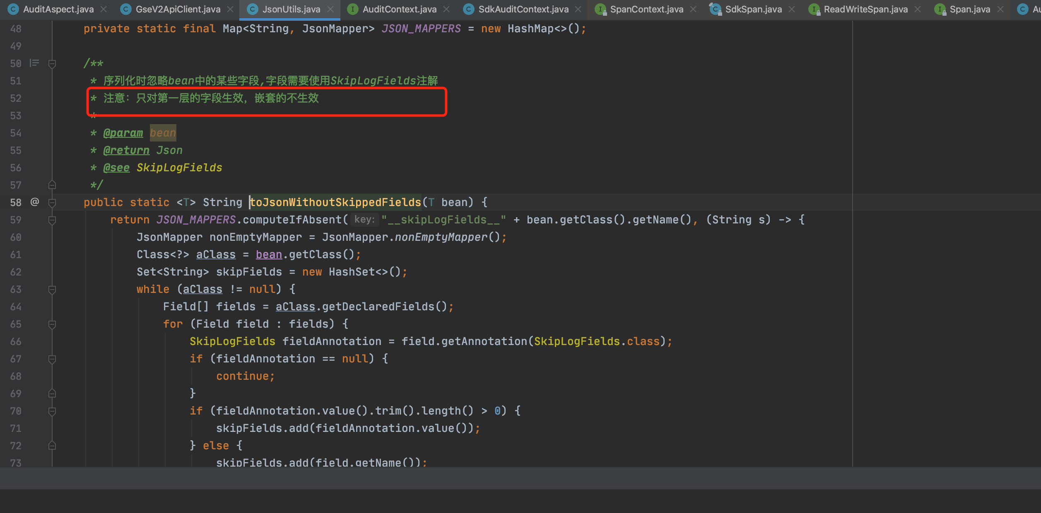Collapse the Javadoc block using the fold arrow at line 50
Screen dimensions: 1041x513
point(52,63)
